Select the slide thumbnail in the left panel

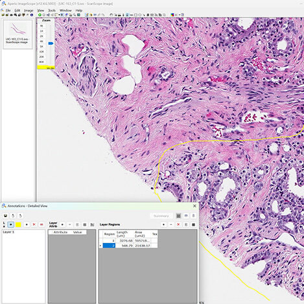click(18, 34)
